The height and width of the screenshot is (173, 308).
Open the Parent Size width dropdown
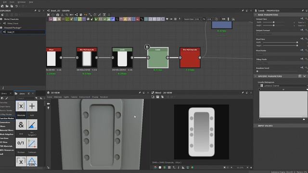click(198, 19)
